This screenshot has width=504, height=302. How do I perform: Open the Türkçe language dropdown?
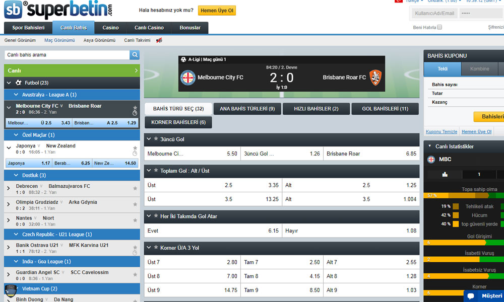(414, 1)
